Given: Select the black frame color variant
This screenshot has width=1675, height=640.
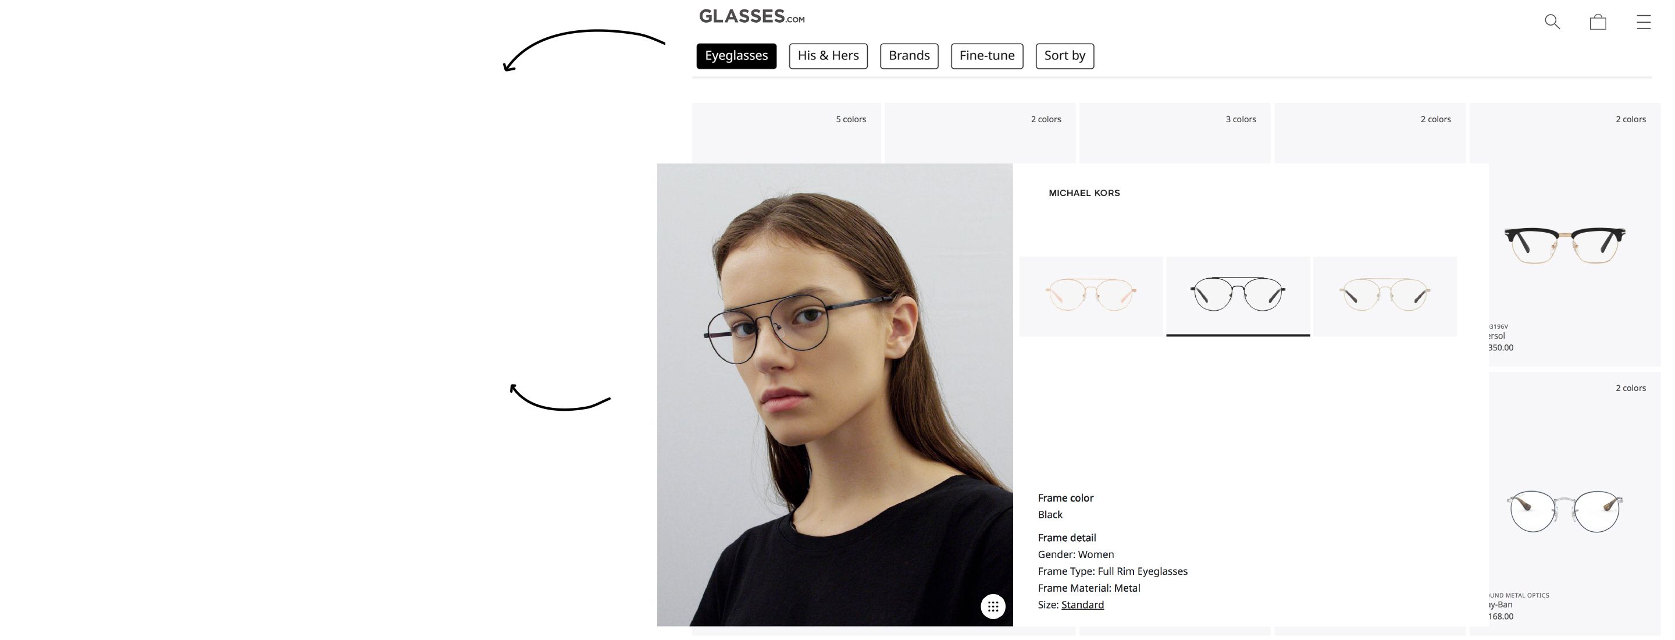Looking at the screenshot, I should pyautogui.click(x=1238, y=296).
